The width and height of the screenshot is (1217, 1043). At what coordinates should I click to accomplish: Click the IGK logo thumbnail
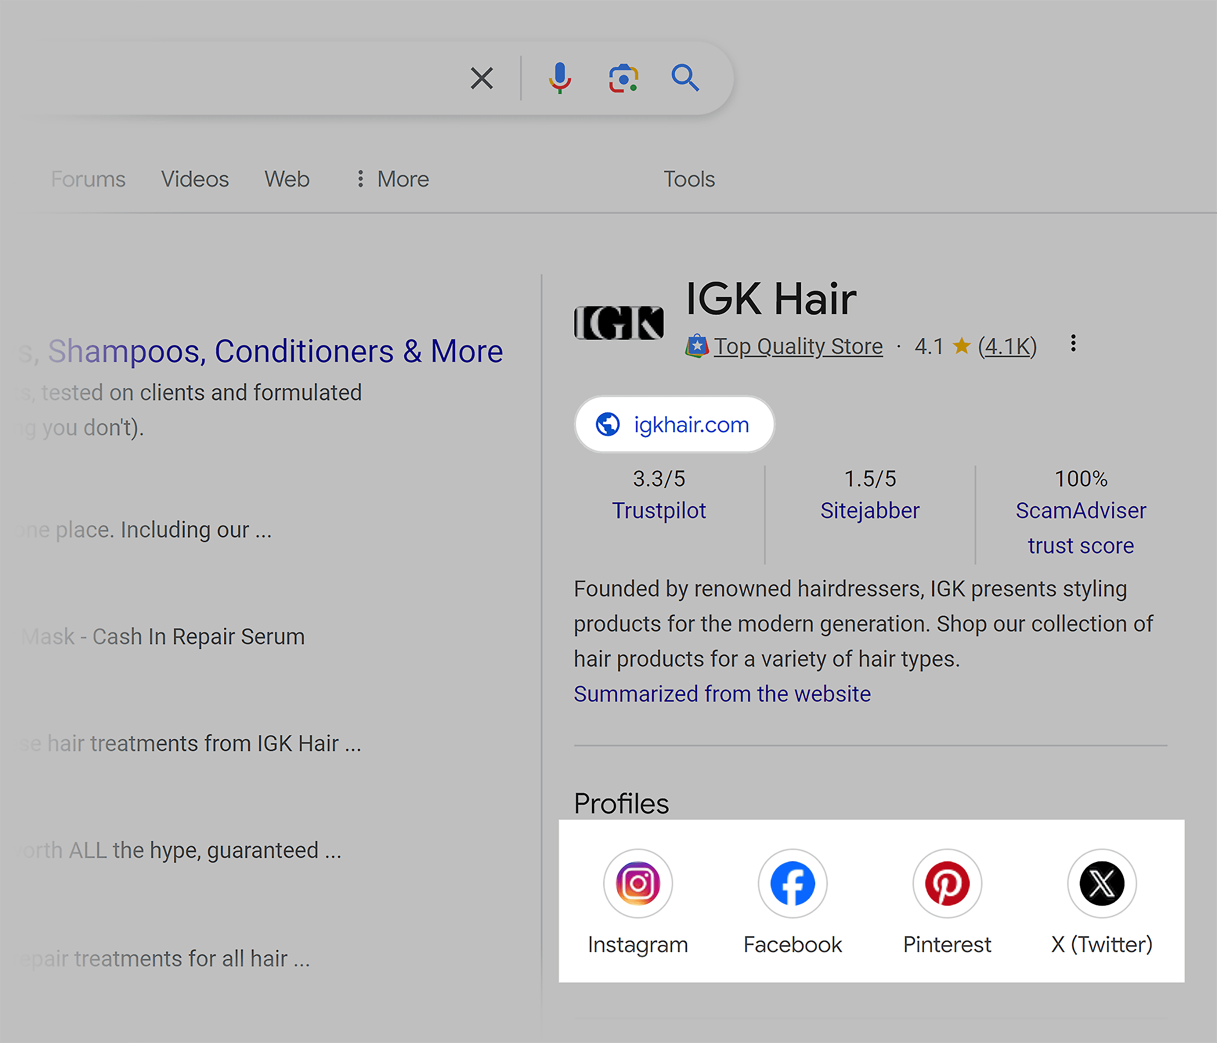(x=619, y=323)
